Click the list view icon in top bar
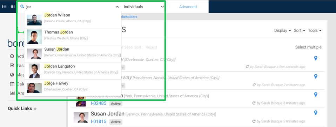 [4, 7]
